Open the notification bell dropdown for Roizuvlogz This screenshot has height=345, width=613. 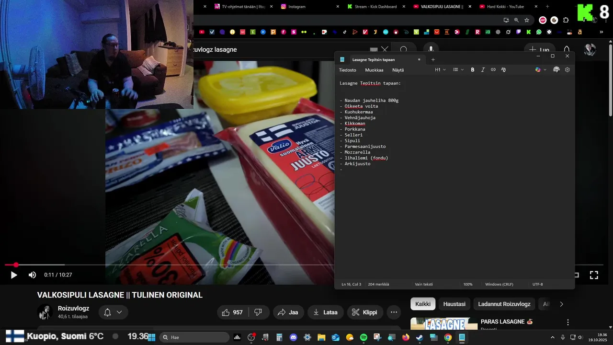tap(114, 312)
